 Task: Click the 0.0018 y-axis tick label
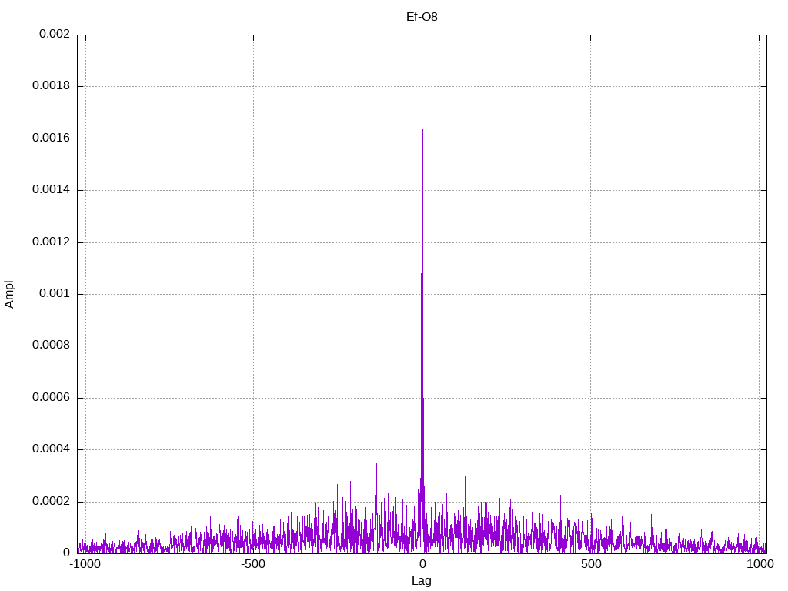51,86
